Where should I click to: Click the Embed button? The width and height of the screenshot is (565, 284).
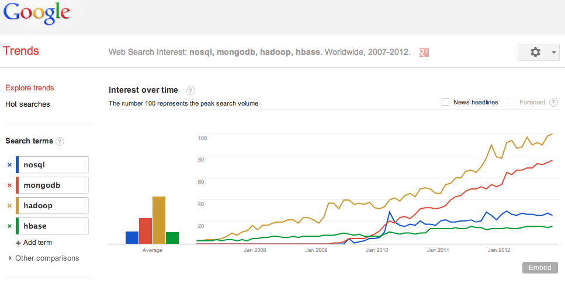coord(539,268)
